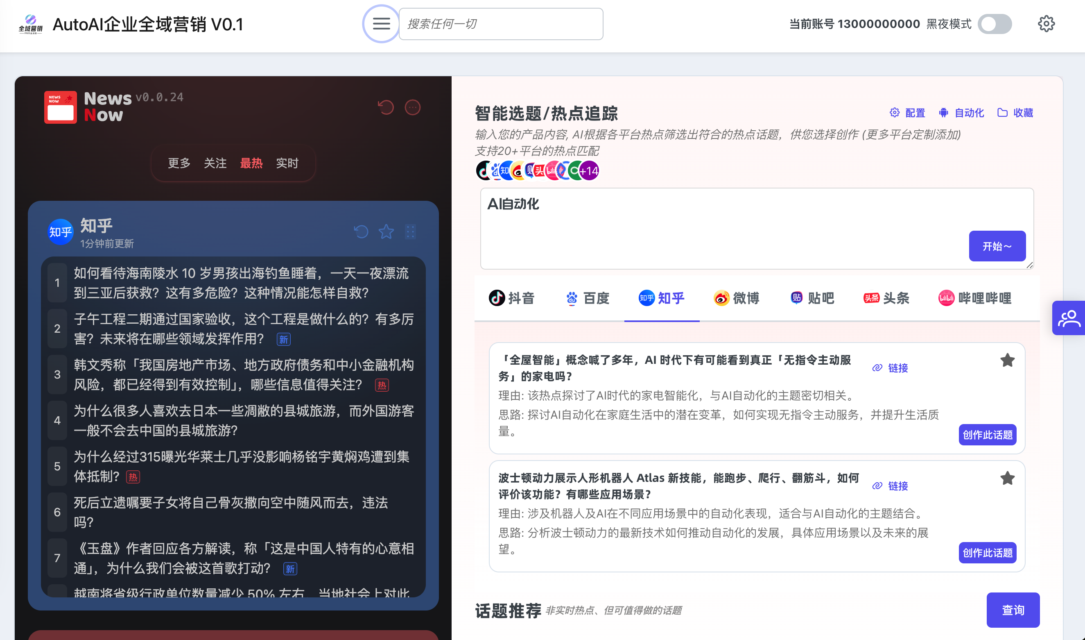Image resolution: width=1085 pixels, height=640 pixels.
Task: Click the text area resize grip
Action: (x=1029, y=265)
